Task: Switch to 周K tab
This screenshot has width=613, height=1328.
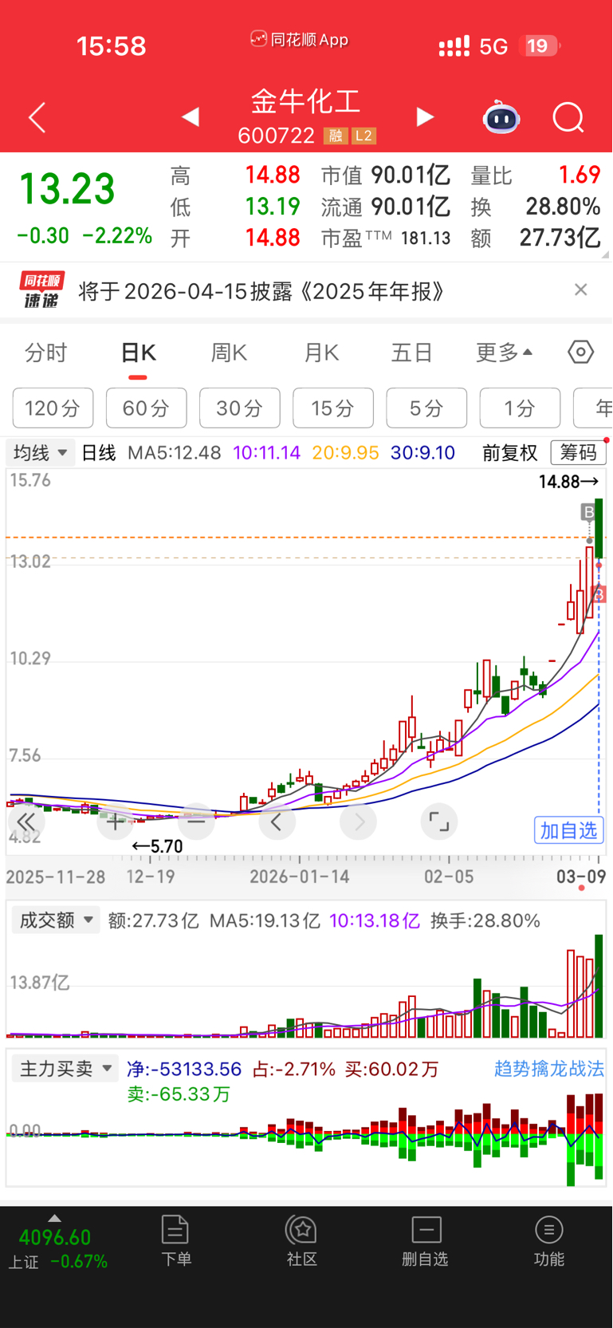Action: click(x=229, y=353)
